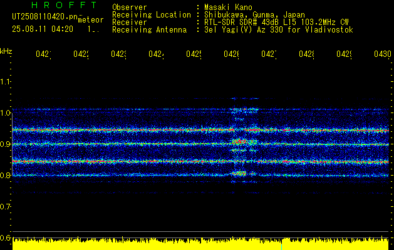Click the Receiving Location label
The width and height of the screenshot is (394, 250).
point(152,15)
